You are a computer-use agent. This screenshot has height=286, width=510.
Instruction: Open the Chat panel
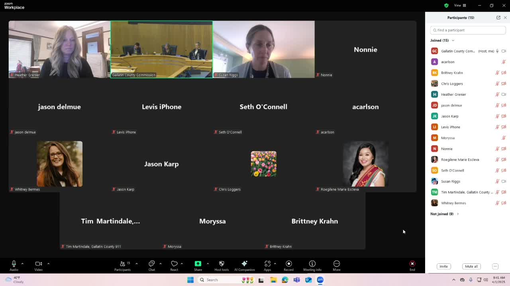151,266
